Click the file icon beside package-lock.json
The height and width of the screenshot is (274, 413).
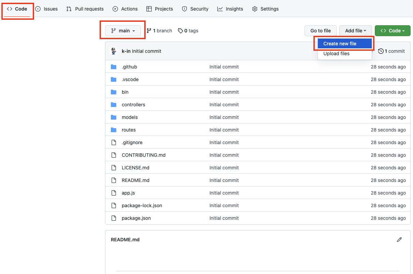click(114, 205)
